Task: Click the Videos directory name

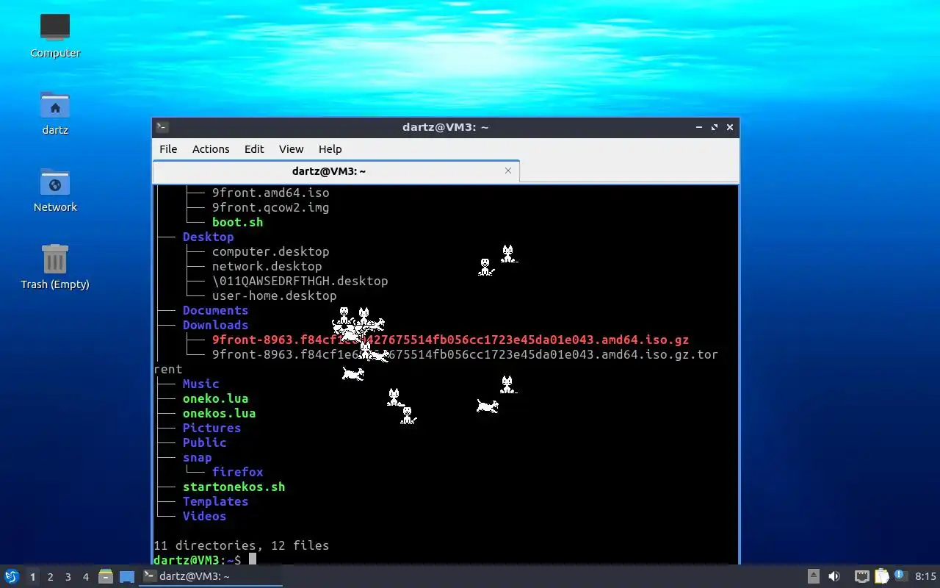Action: point(204,516)
